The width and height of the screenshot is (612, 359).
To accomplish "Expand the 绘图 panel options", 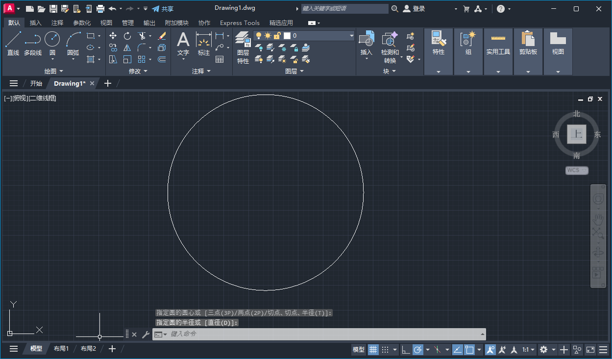I will click(x=61, y=71).
